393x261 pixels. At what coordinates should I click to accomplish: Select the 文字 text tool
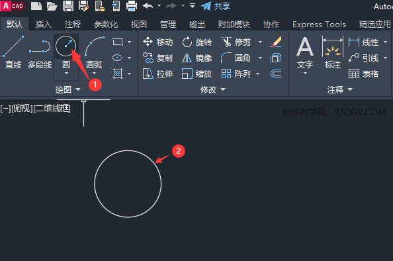(x=305, y=53)
